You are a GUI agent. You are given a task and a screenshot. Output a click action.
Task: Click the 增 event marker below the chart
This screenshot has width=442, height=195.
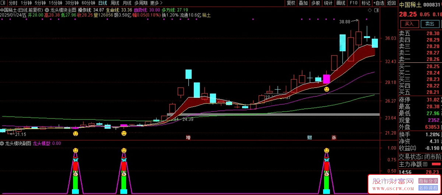click(188, 137)
